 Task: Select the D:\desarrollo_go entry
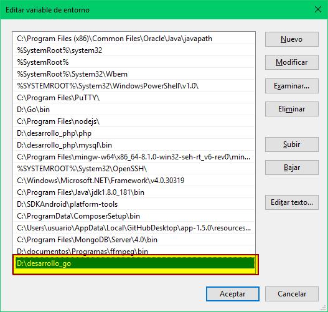pos(135,263)
